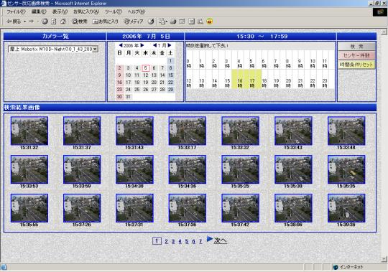Click the Stop loading icon
The image size is (388, 272).
45,22
